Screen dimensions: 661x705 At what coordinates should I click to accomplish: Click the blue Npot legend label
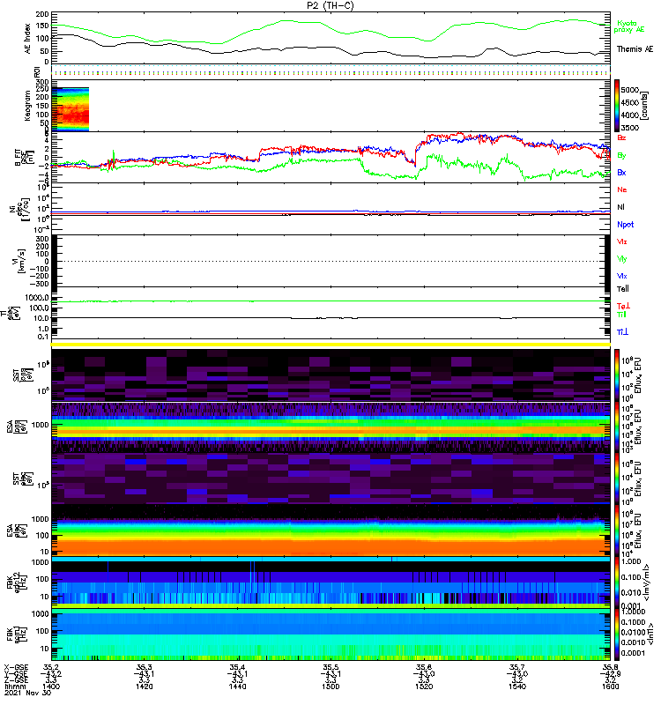[x=626, y=225]
